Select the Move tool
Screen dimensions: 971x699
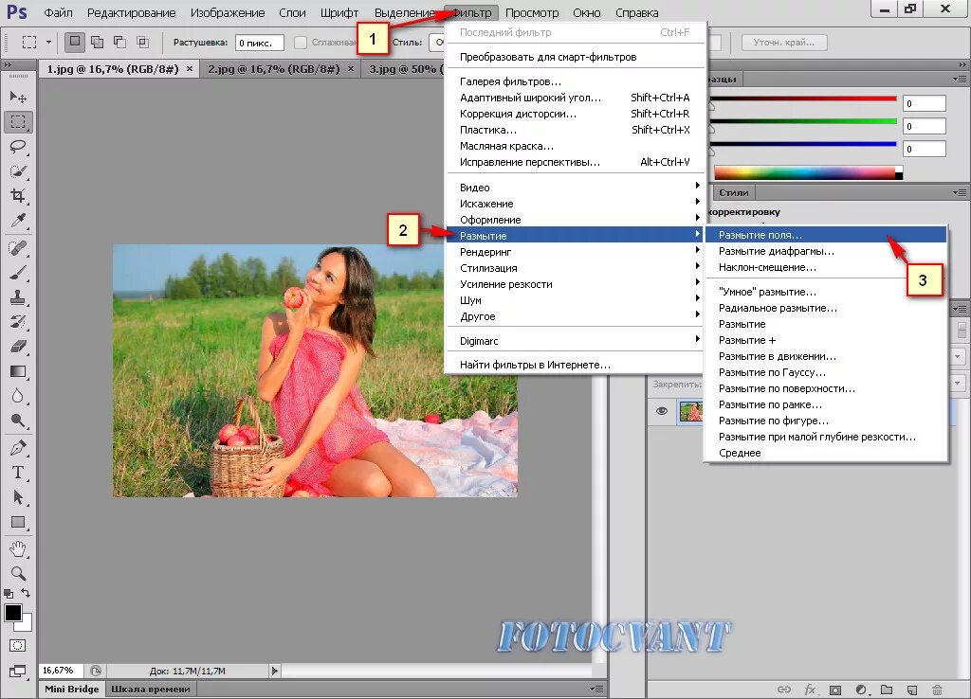(x=18, y=98)
